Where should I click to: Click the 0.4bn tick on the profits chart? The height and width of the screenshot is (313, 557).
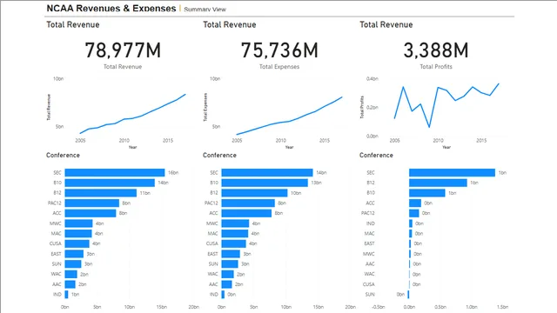click(x=372, y=79)
